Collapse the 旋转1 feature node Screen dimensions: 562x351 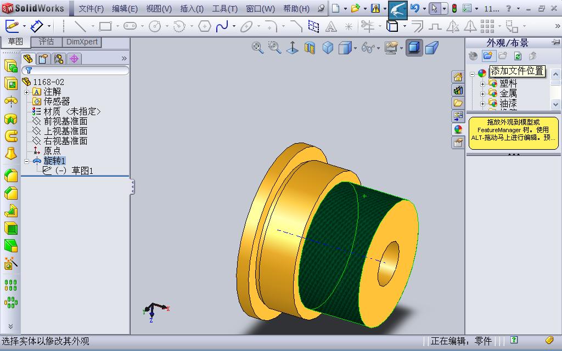pos(26,162)
